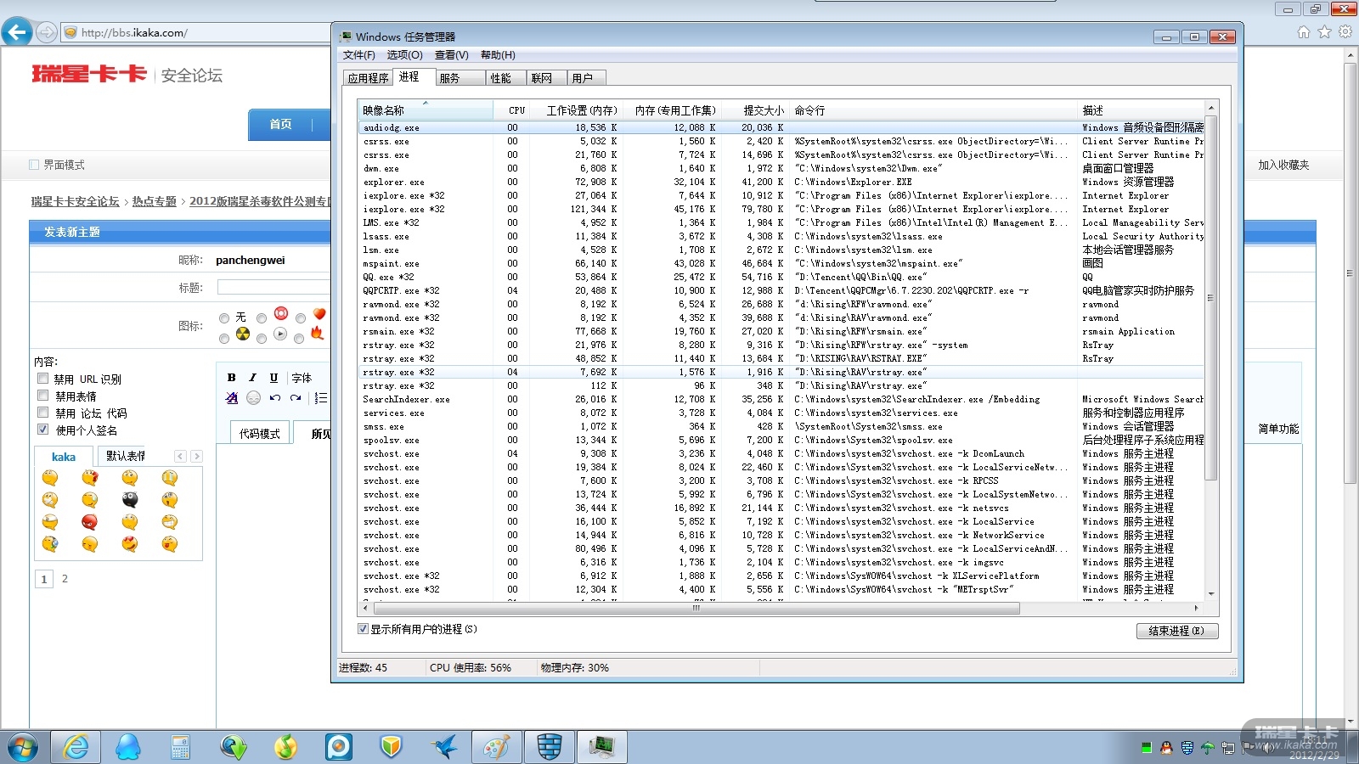Select the '无' icon radio button
The height and width of the screenshot is (764, 1359).
click(224, 318)
